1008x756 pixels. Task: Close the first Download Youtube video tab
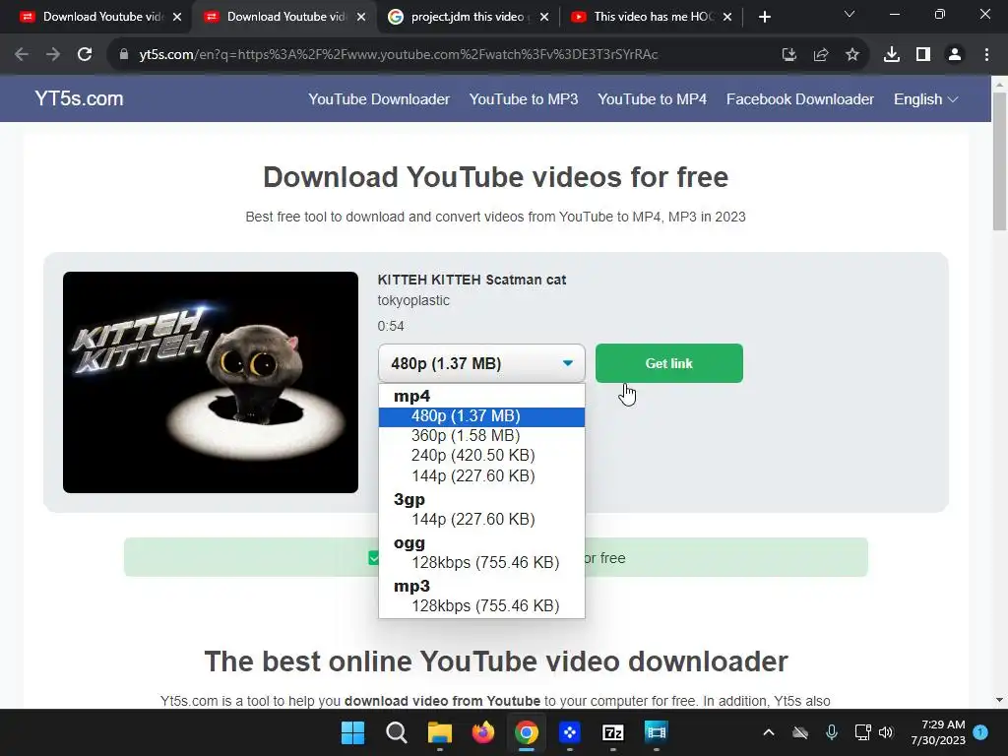[177, 17]
